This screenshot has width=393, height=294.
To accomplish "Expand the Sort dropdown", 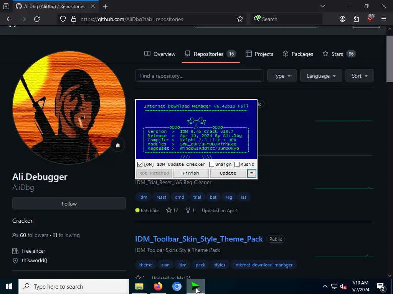I will [360, 76].
